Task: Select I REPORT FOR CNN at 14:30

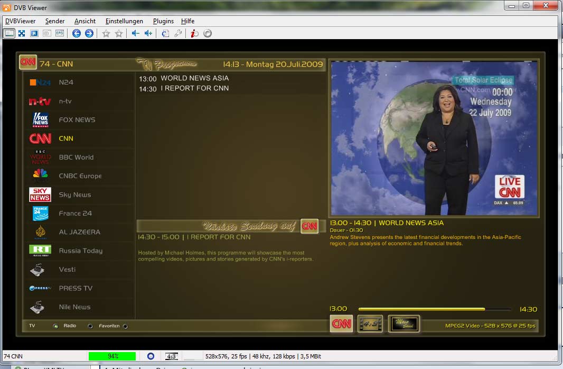Action: (196, 88)
